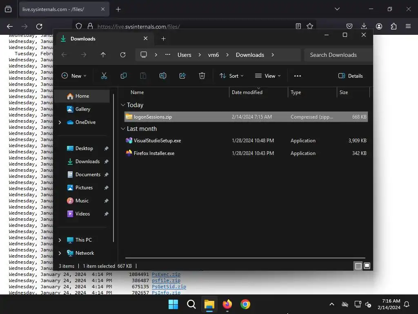Collapse the Last month file group

pyautogui.click(x=123, y=129)
